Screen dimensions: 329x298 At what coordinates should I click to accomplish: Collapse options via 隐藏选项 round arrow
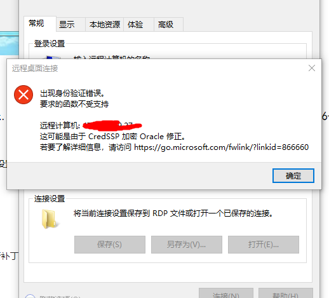pos(30,296)
